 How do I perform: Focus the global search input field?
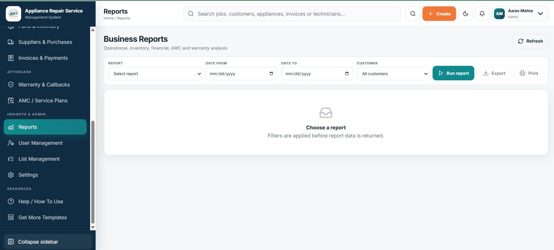(292, 14)
